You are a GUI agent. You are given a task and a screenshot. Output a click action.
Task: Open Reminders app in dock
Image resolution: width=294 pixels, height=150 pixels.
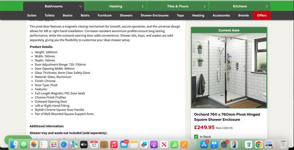tap(44, 144)
